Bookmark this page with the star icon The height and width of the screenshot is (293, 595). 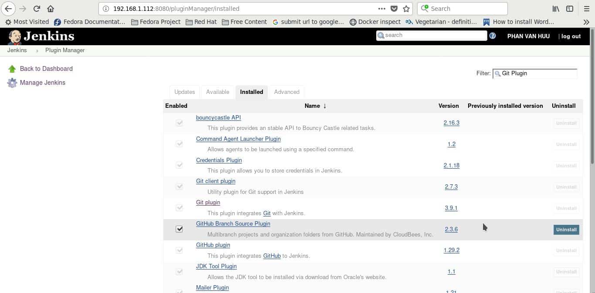point(406,9)
